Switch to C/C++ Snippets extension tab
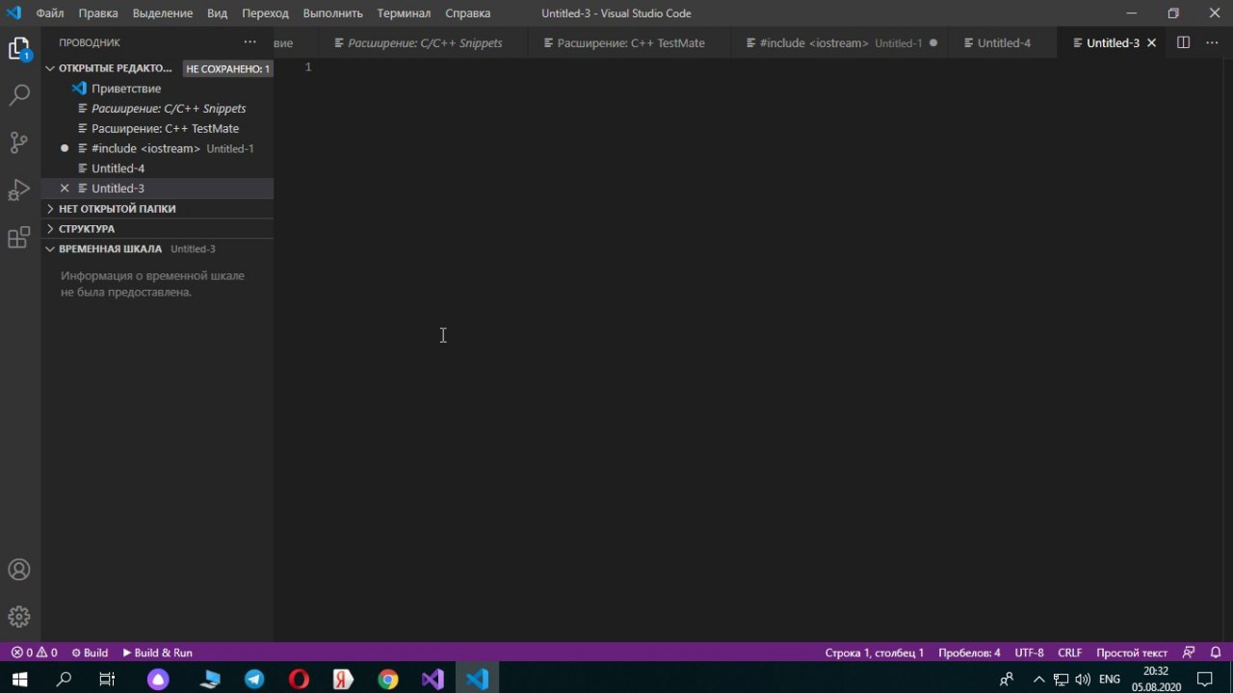 pos(425,43)
